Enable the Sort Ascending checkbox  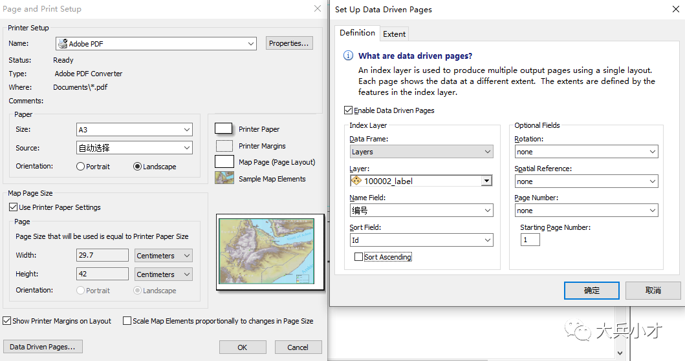pos(358,257)
